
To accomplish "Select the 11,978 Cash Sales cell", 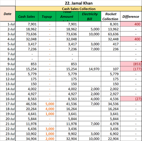I will (x=27, y=124).
